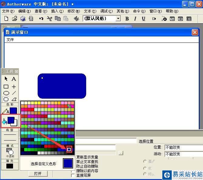The image size is (203, 180).
Task: Close the 演示窗口 window
Action: [195, 32]
